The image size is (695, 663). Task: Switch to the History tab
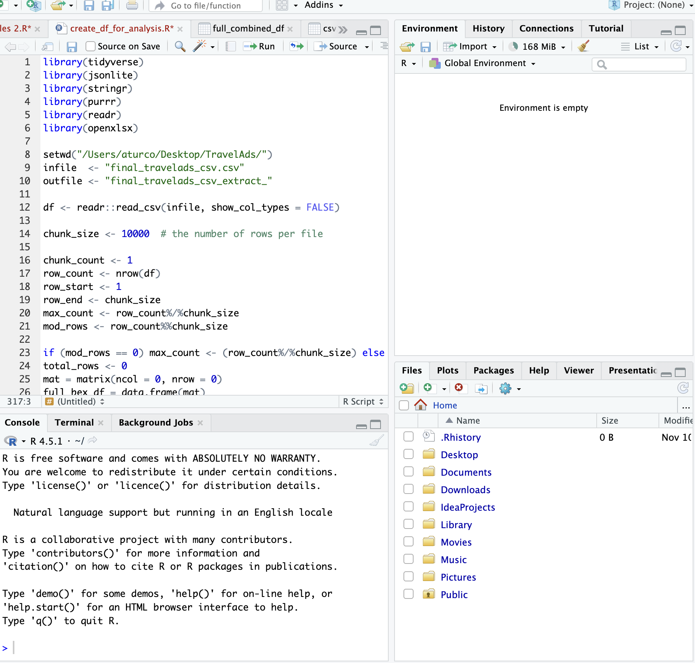pyautogui.click(x=489, y=28)
